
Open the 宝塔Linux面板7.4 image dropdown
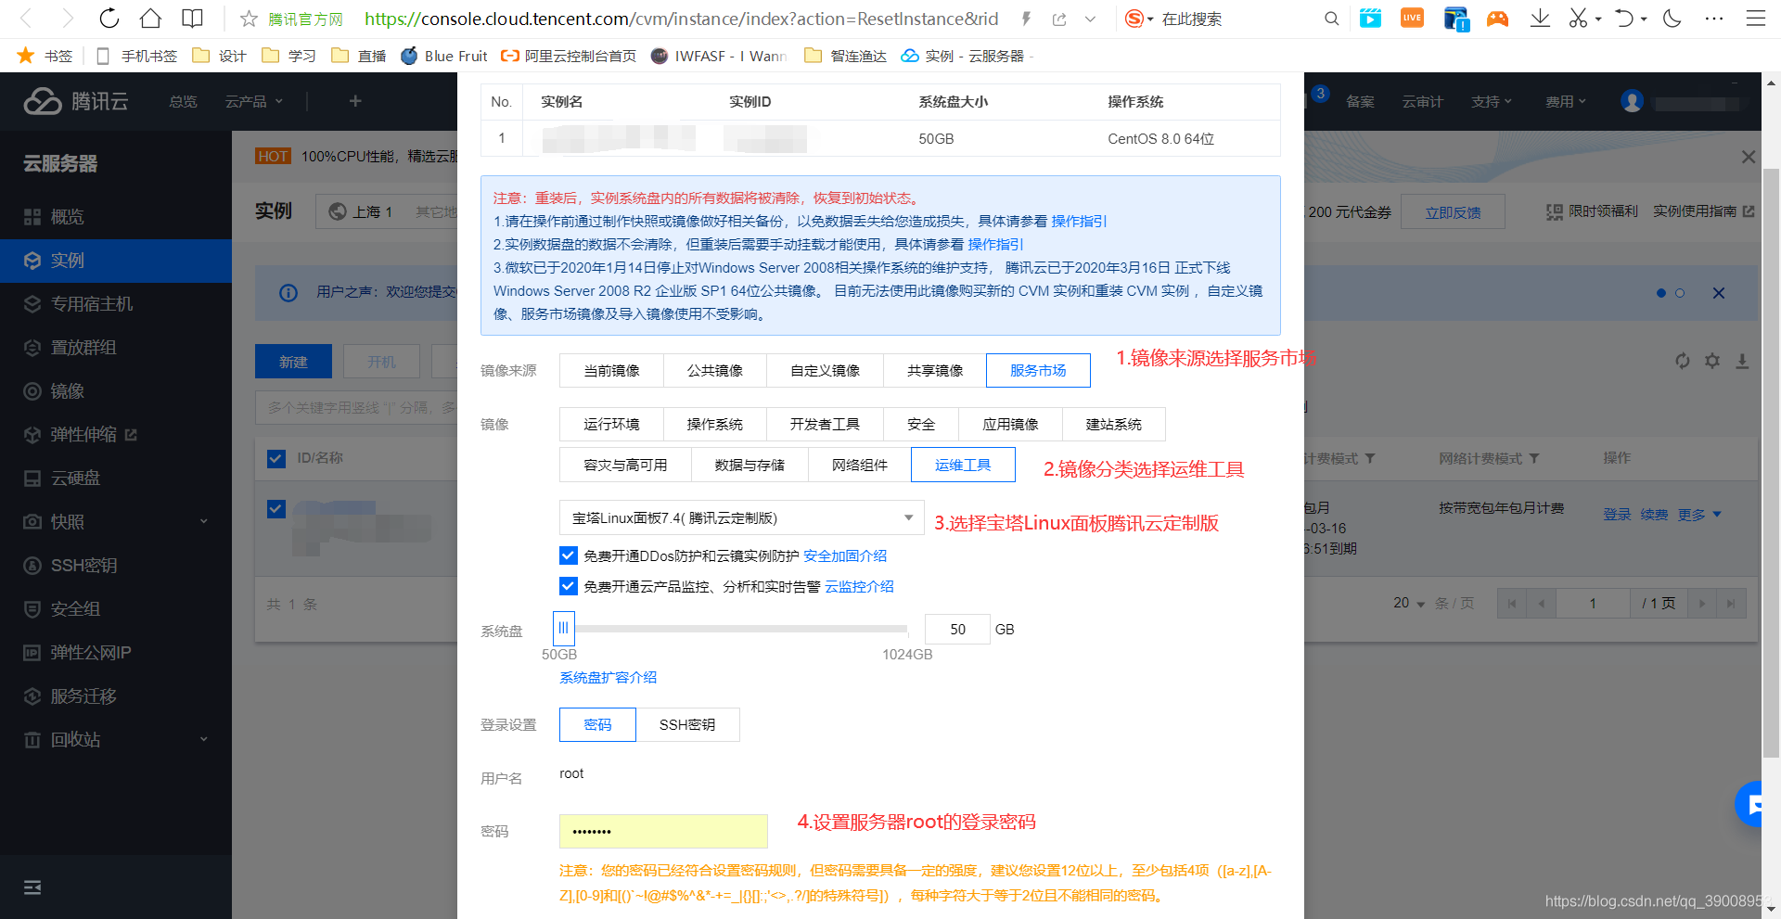click(741, 517)
